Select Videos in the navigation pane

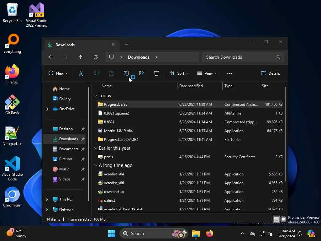coord(65,179)
